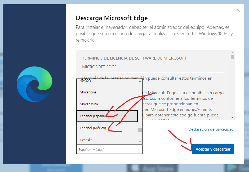Screen dimensions: 249x172
Task: Click the TÉRMINOS DE LICENCIA DE SOFTWARE heading
Action: [x=134, y=58]
